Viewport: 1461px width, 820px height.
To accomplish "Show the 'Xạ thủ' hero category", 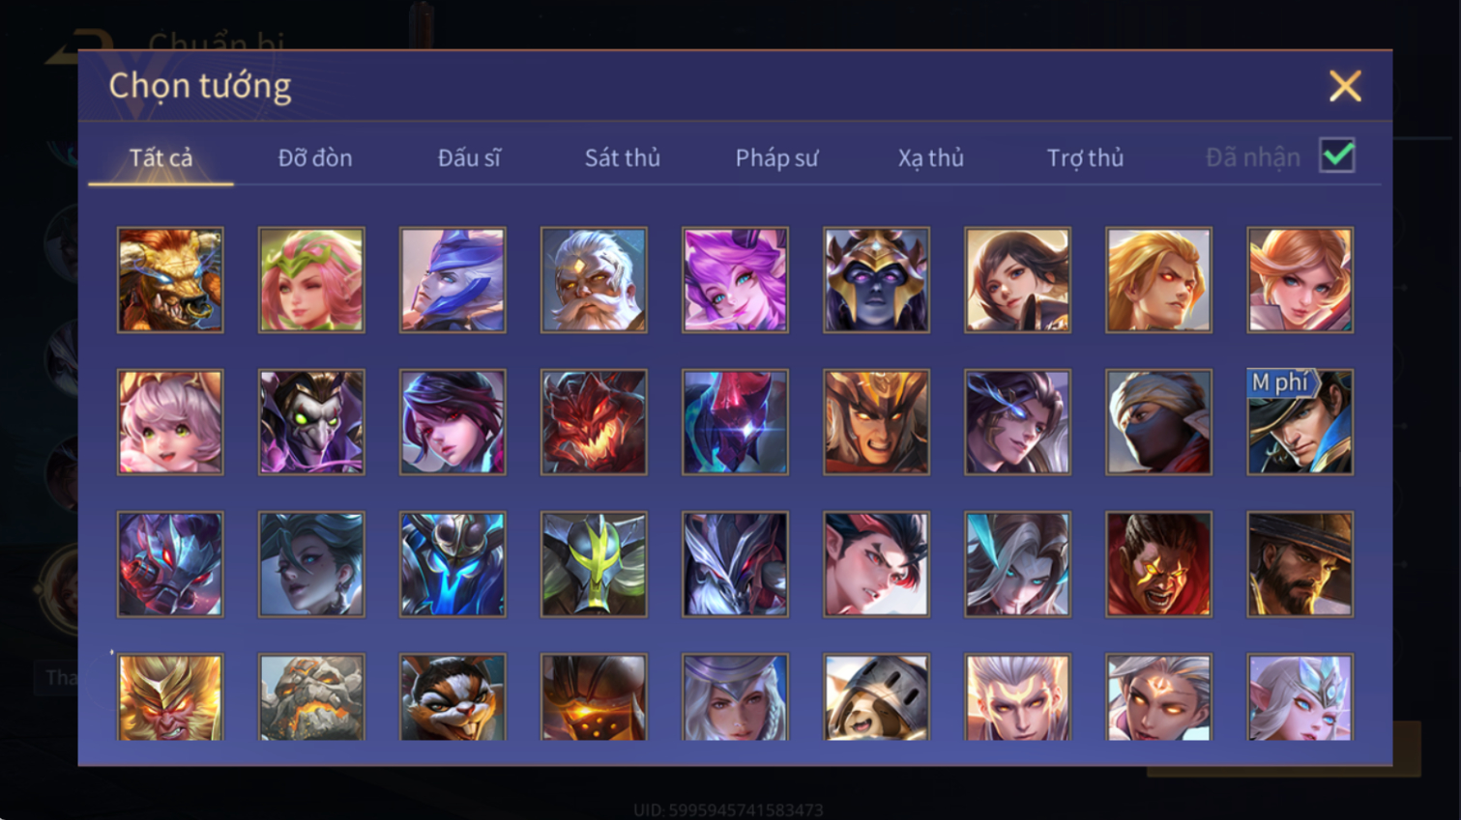I will click(930, 158).
